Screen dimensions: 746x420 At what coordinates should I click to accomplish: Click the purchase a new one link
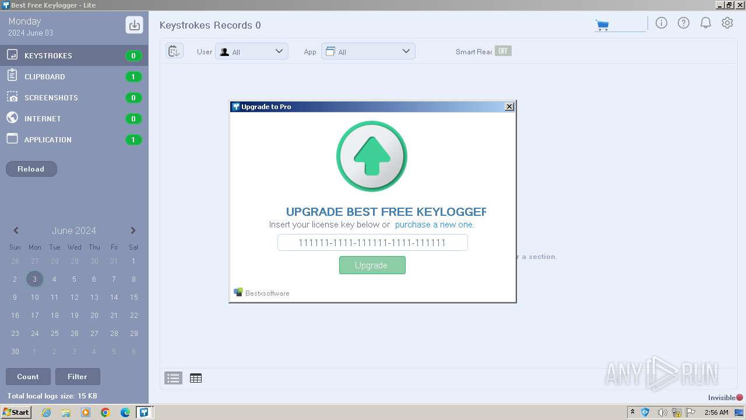click(x=435, y=225)
